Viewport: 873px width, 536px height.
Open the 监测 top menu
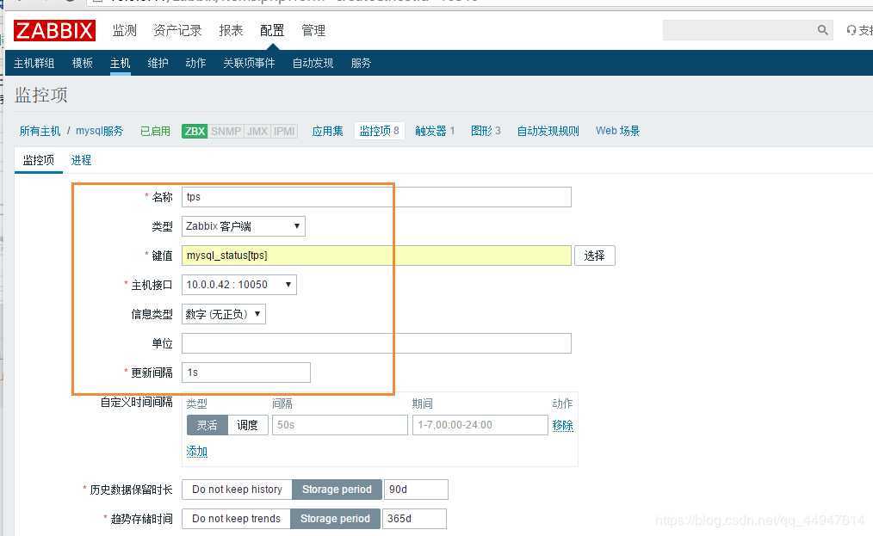tap(124, 30)
